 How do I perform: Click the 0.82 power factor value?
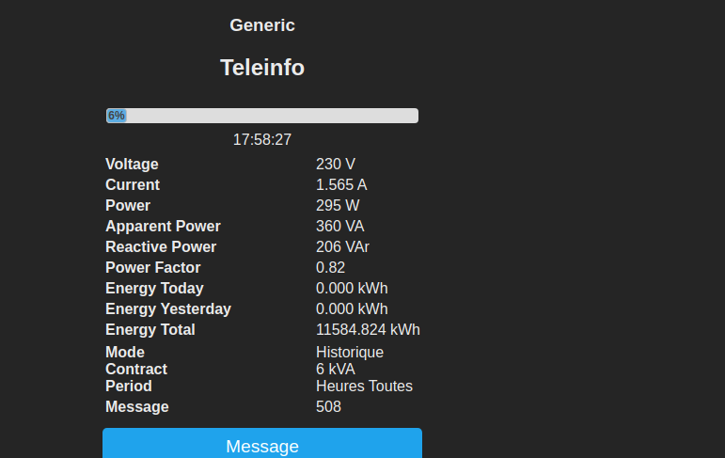tap(331, 268)
